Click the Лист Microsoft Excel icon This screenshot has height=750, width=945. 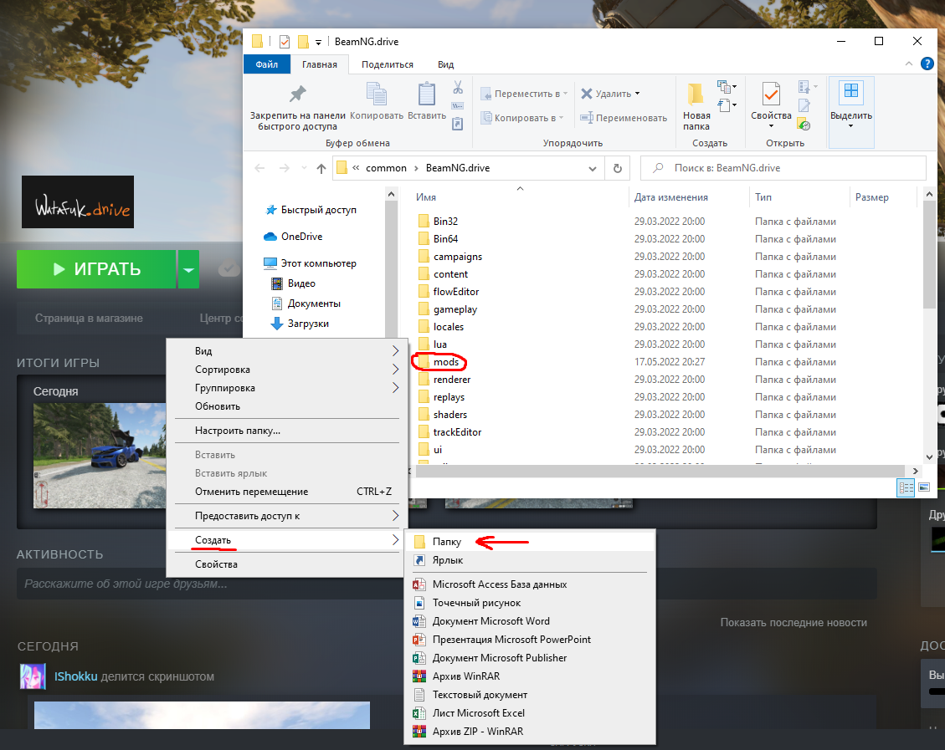click(419, 713)
